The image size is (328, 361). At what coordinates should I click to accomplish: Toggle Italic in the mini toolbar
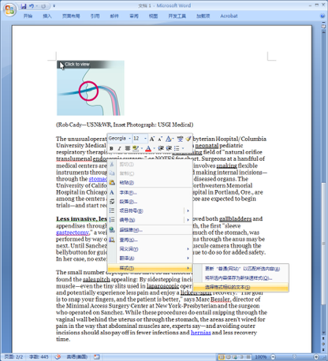tap(119, 148)
